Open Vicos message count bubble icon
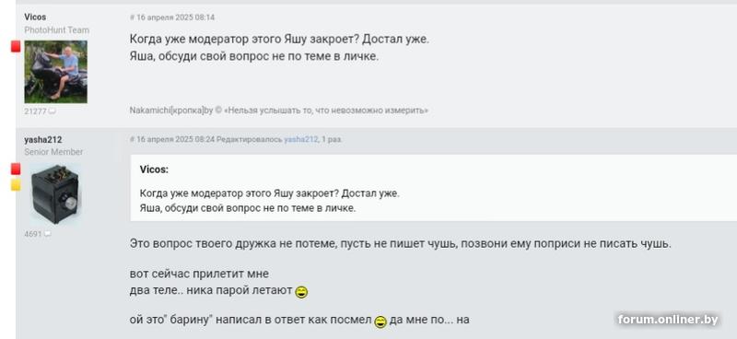 coord(53,111)
